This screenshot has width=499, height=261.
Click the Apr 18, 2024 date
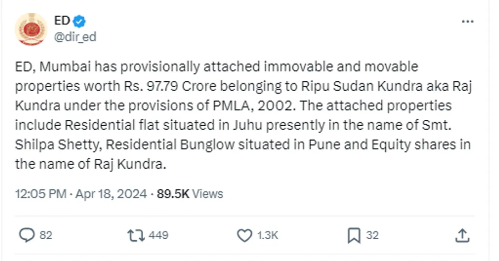(111, 194)
